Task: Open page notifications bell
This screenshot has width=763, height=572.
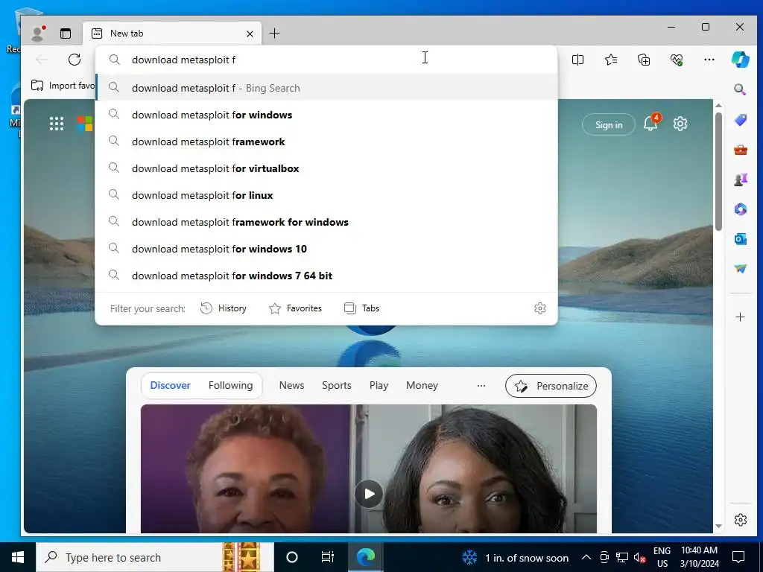Action: (x=650, y=124)
